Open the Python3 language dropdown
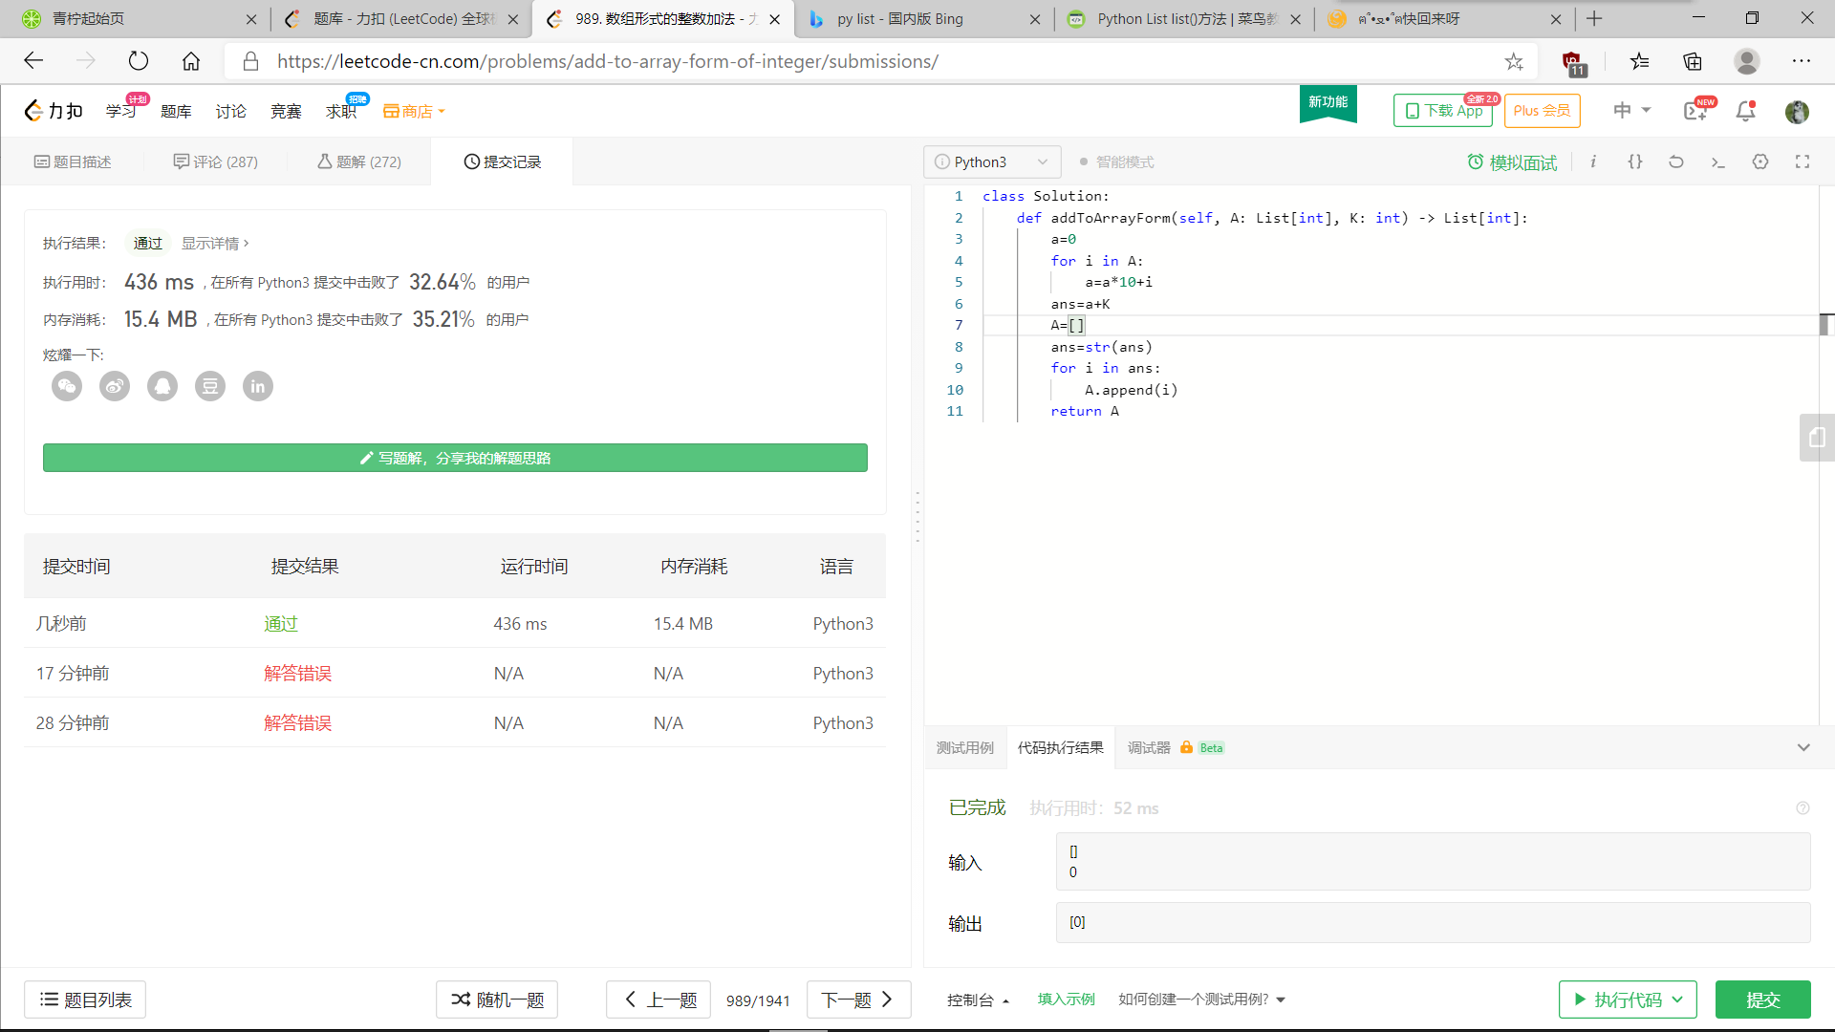Image resolution: width=1835 pixels, height=1032 pixels. (992, 162)
